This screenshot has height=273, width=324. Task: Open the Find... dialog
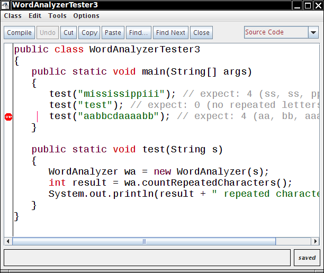139,33
